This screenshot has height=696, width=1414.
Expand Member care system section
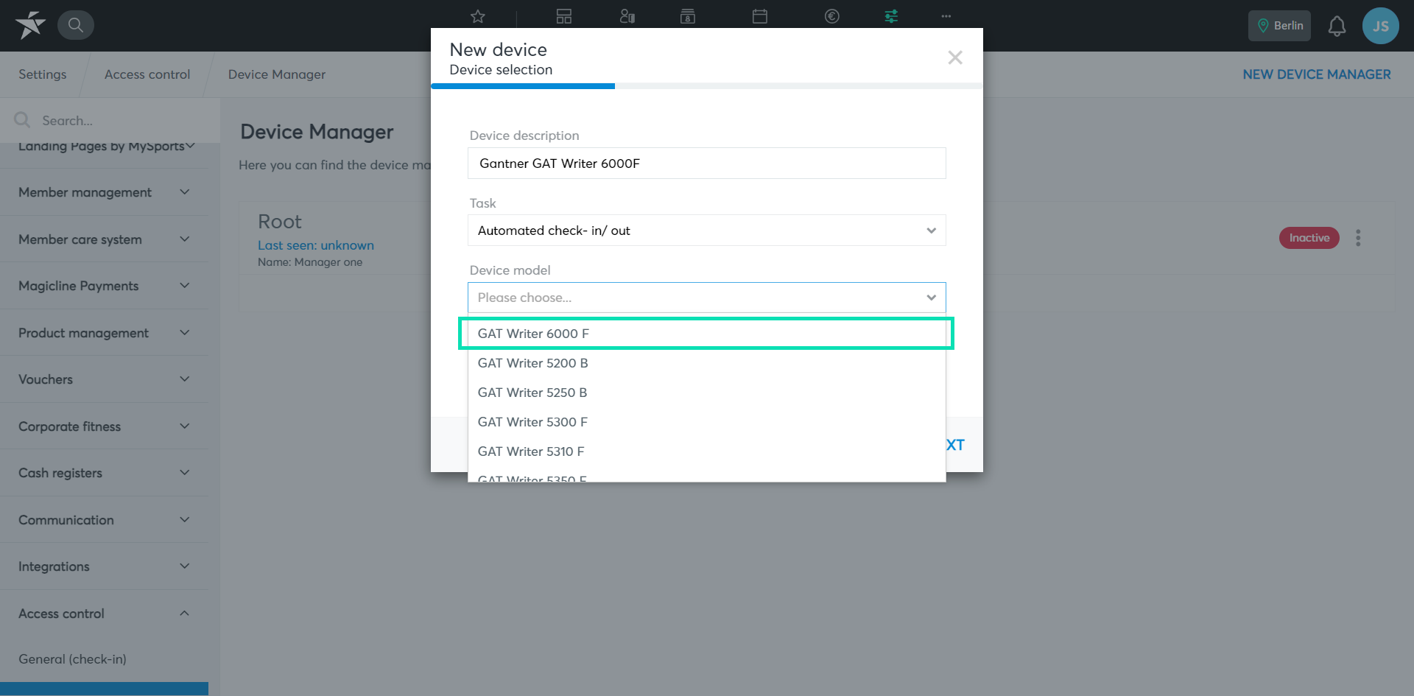point(104,239)
